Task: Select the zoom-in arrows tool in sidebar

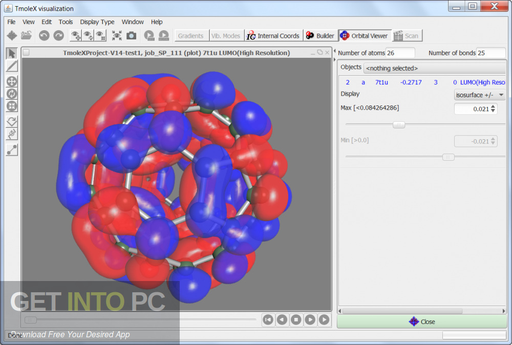Action: point(12,106)
